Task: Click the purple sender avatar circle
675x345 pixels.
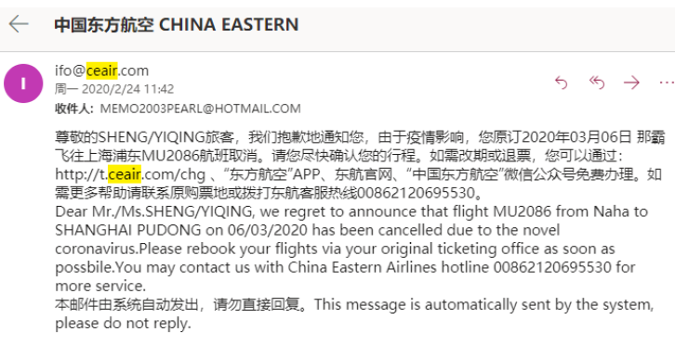Action: coord(23,83)
